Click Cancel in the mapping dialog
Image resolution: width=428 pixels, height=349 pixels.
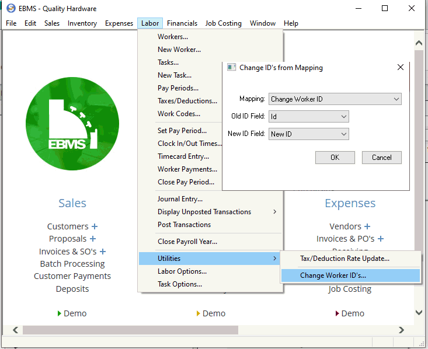pos(382,158)
